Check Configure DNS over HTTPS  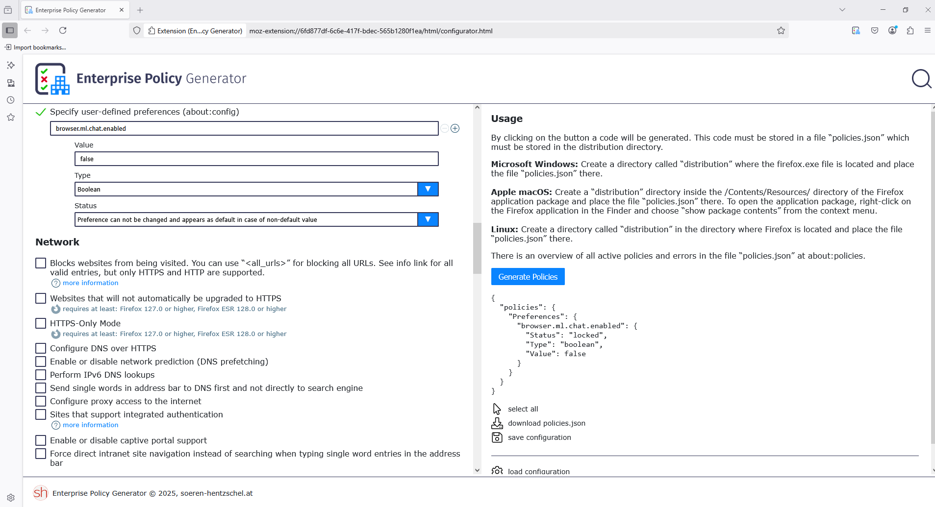coord(41,348)
